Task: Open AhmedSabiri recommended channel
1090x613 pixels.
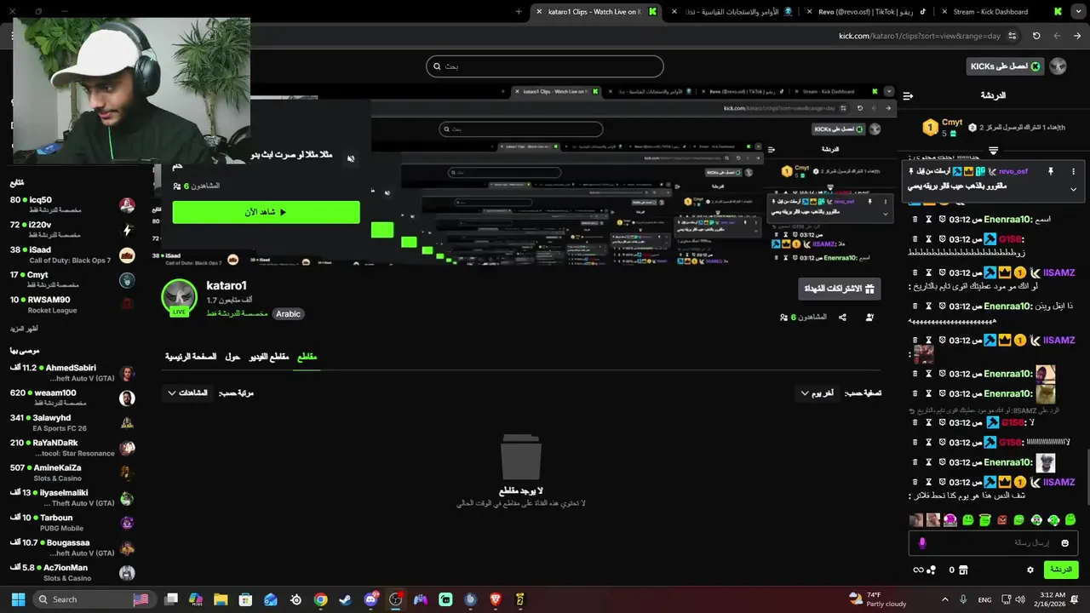Action: pos(72,372)
